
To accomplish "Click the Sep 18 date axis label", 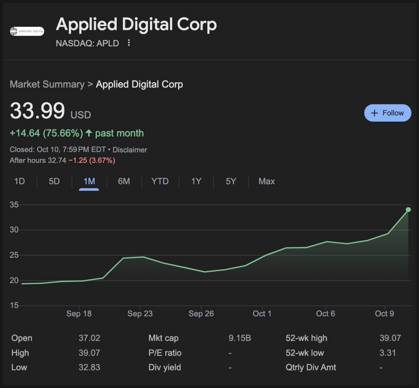I will (79, 314).
